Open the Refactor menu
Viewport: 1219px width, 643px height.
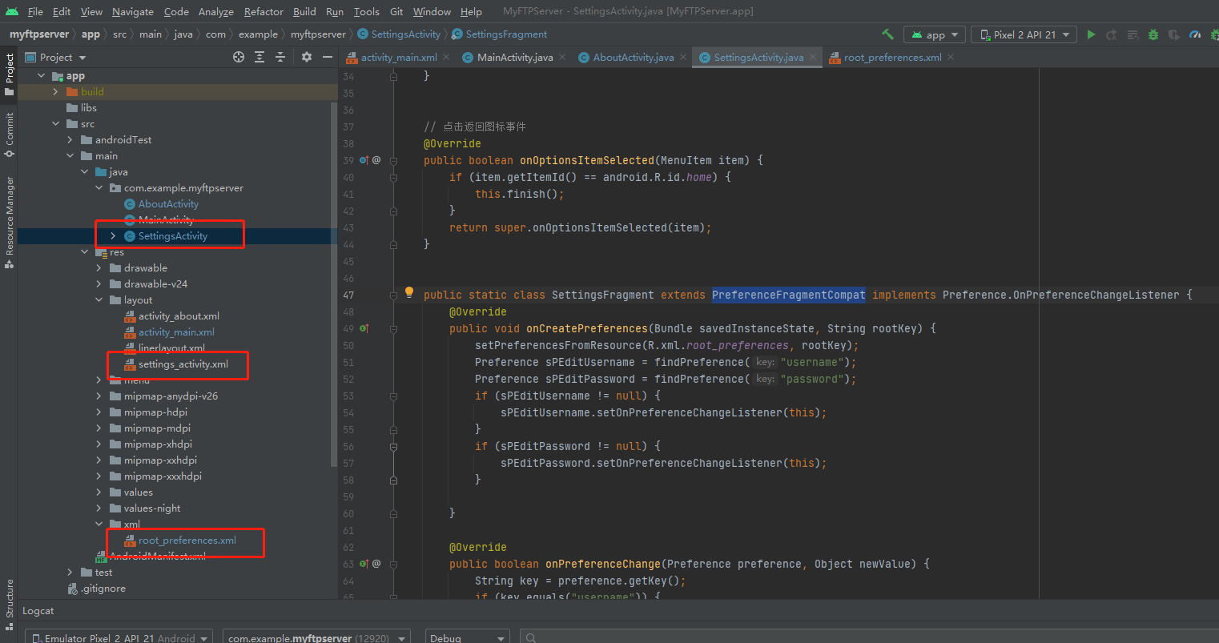click(x=264, y=11)
